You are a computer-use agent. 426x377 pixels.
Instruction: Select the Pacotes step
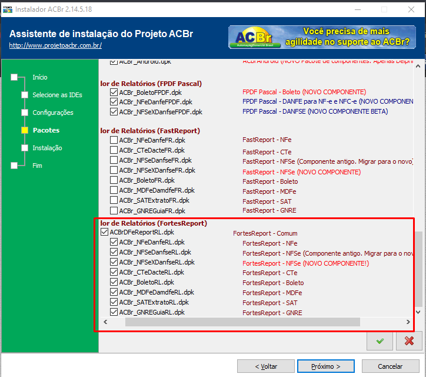[46, 130]
